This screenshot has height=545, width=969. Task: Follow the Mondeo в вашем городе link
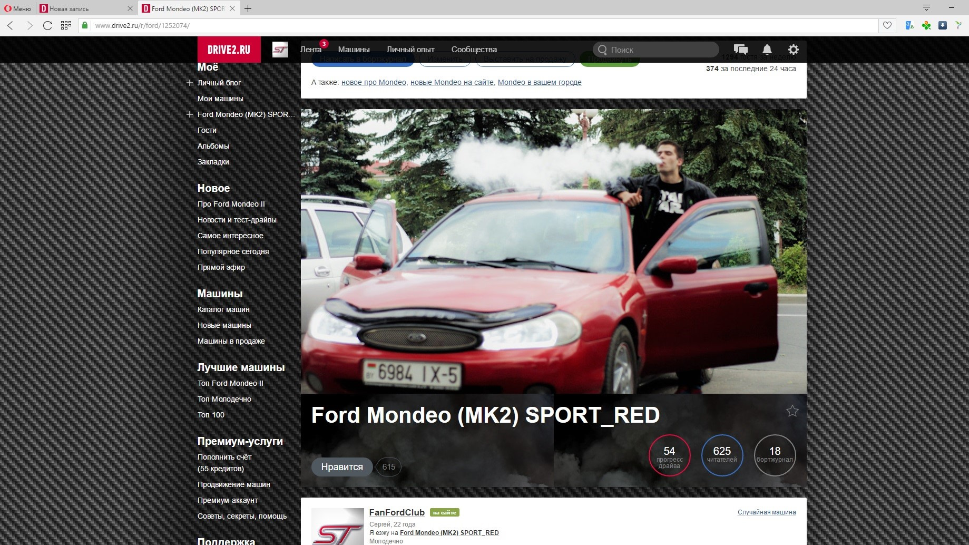(x=540, y=82)
